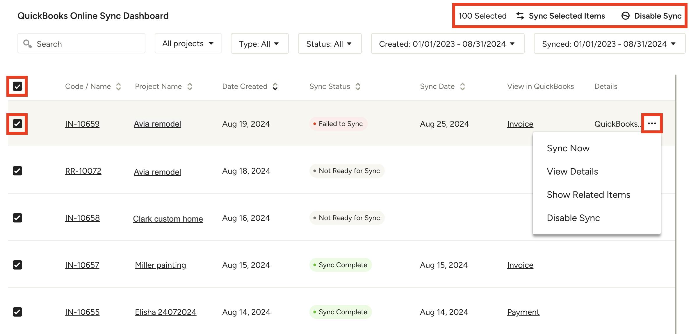Click the Disable Sync circle icon
Viewport: 691px width, 334px height.
pos(626,16)
